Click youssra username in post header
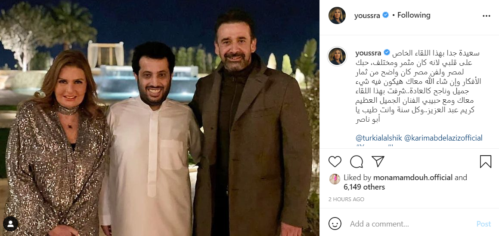This screenshot has height=236, width=499. pos(367,15)
